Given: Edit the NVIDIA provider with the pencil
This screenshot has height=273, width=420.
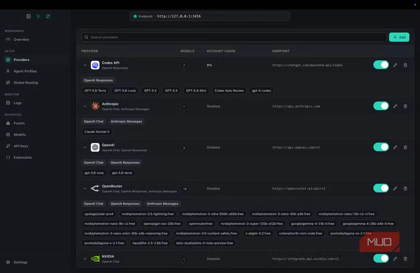Looking at the screenshot, I should point(395,259).
